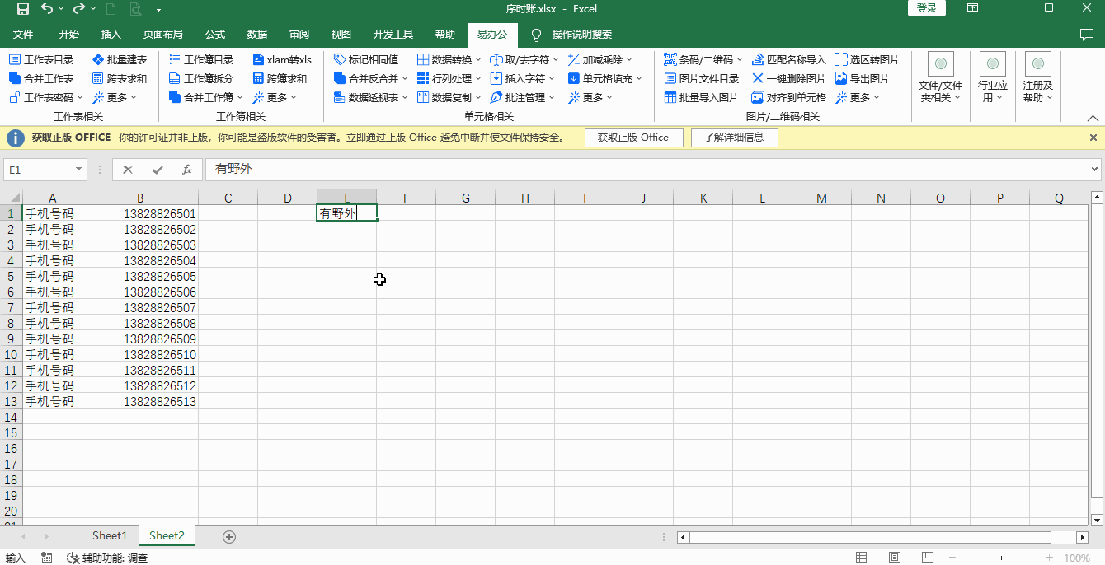The image size is (1105, 565).
Task: Select cell containing 13828826507
Action: coord(140,308)
